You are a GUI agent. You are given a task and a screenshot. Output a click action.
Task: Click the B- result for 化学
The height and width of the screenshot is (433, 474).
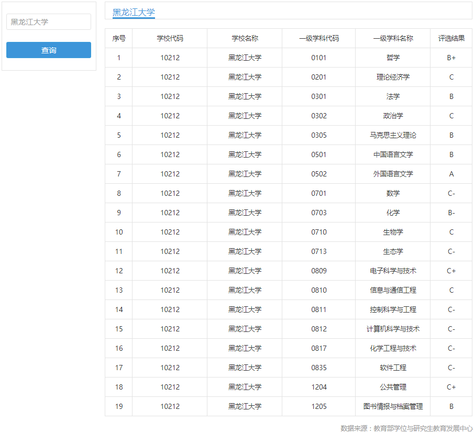point(451,213)
